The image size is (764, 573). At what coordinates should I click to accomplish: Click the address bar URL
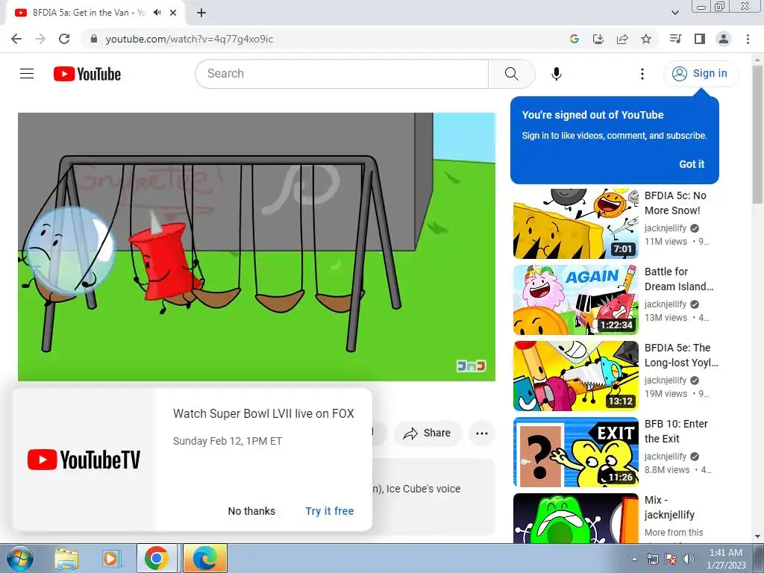(189, 39)
